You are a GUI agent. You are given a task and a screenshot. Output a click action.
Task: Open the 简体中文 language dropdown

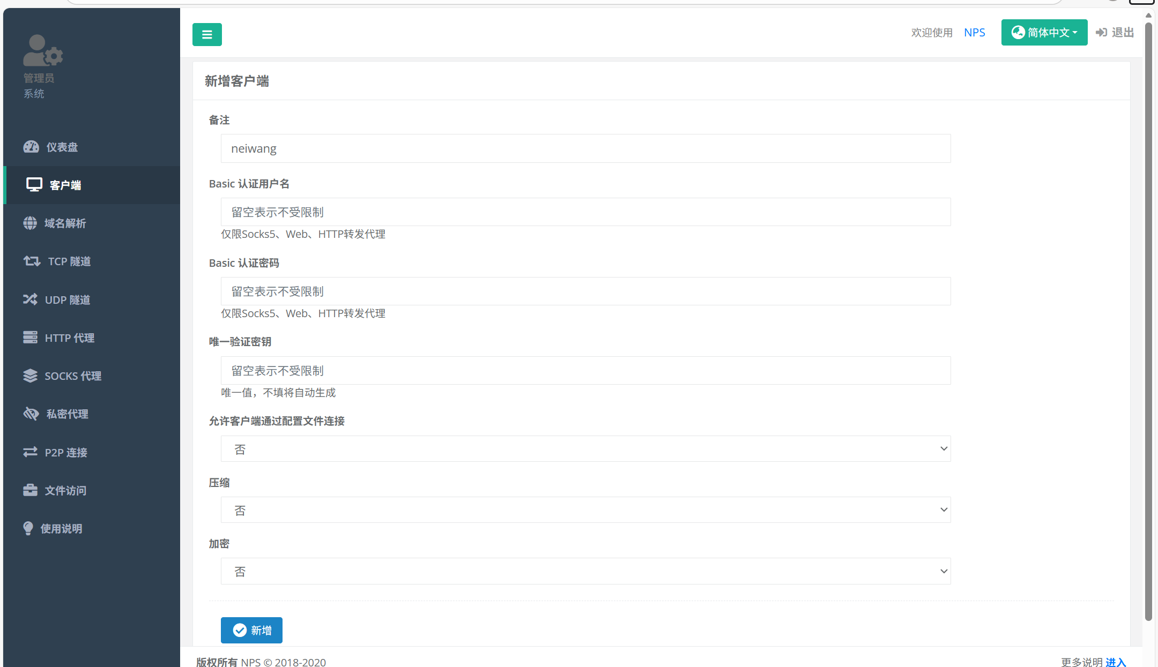click(1044, 33)
